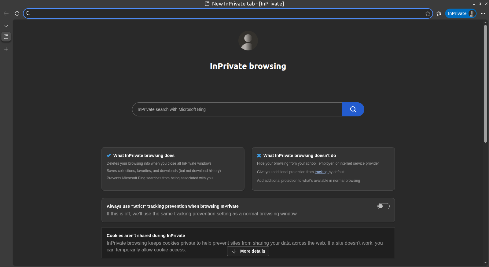489x267 pixels.
Task: Click 'Deletes your browsing info when you close all InPrivate windows'
Action: click(x=159, y=163)
